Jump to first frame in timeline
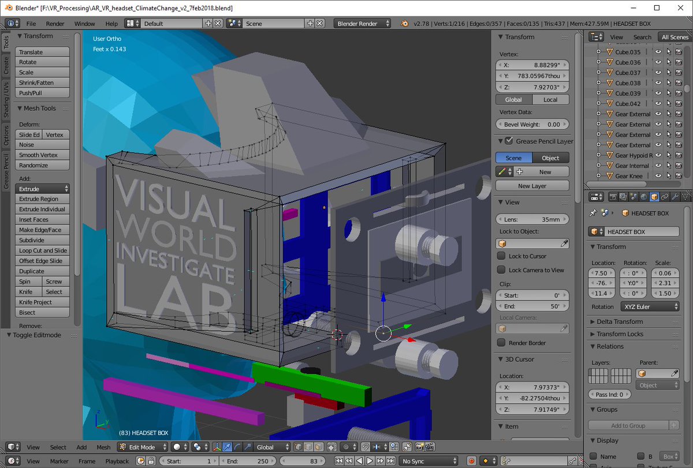 (339, 461)
